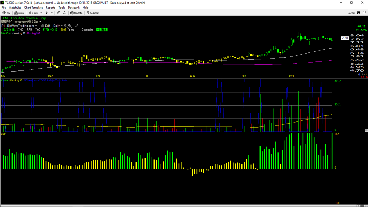368x207 pixels.
Task: Open the forward history dropdown arrow
Action: (52, 13)
